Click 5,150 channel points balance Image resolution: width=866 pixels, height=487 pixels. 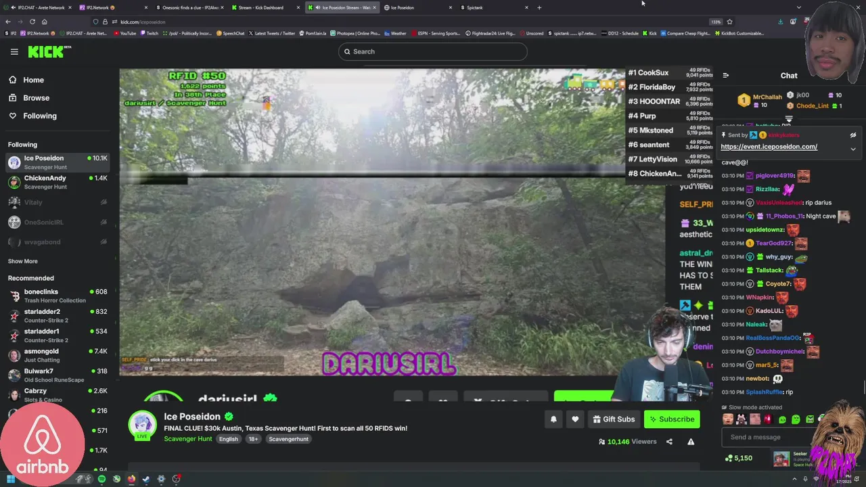pos(739,458)
